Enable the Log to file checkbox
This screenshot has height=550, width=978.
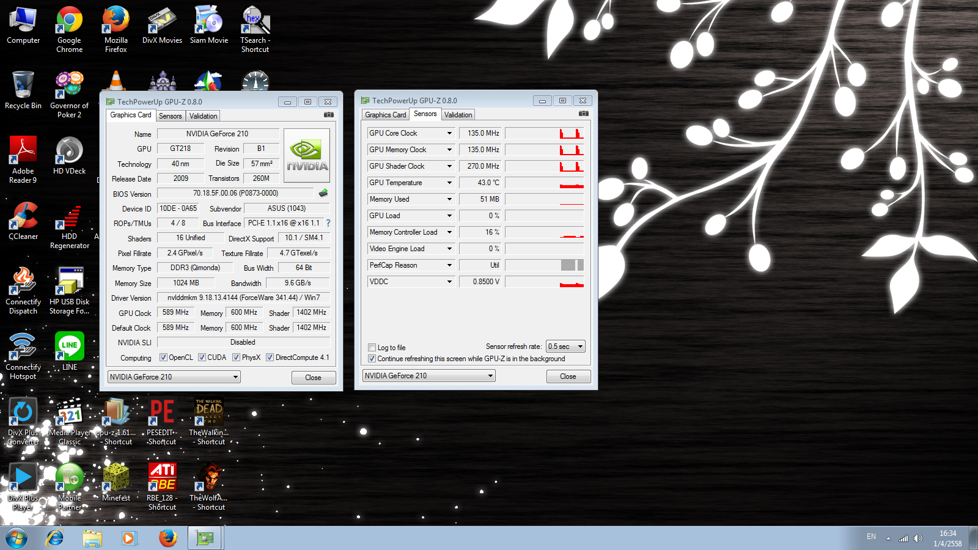click(x=372, y=348)
